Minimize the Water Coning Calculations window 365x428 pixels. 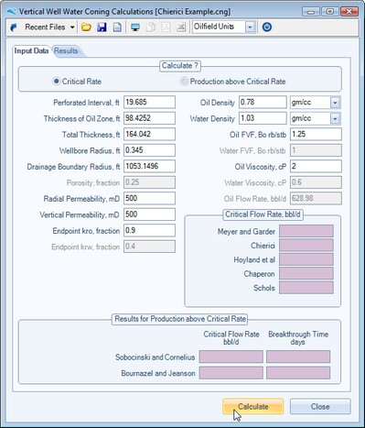[311, 12]
